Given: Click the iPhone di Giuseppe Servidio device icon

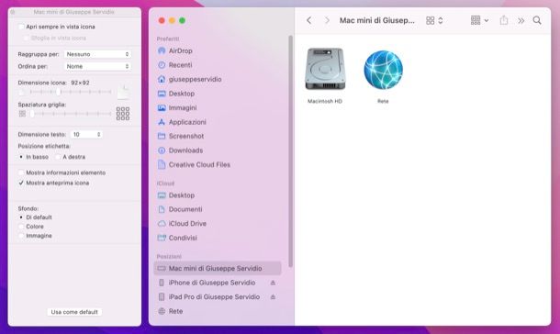Looking at the screenshot, I should 162,283.
